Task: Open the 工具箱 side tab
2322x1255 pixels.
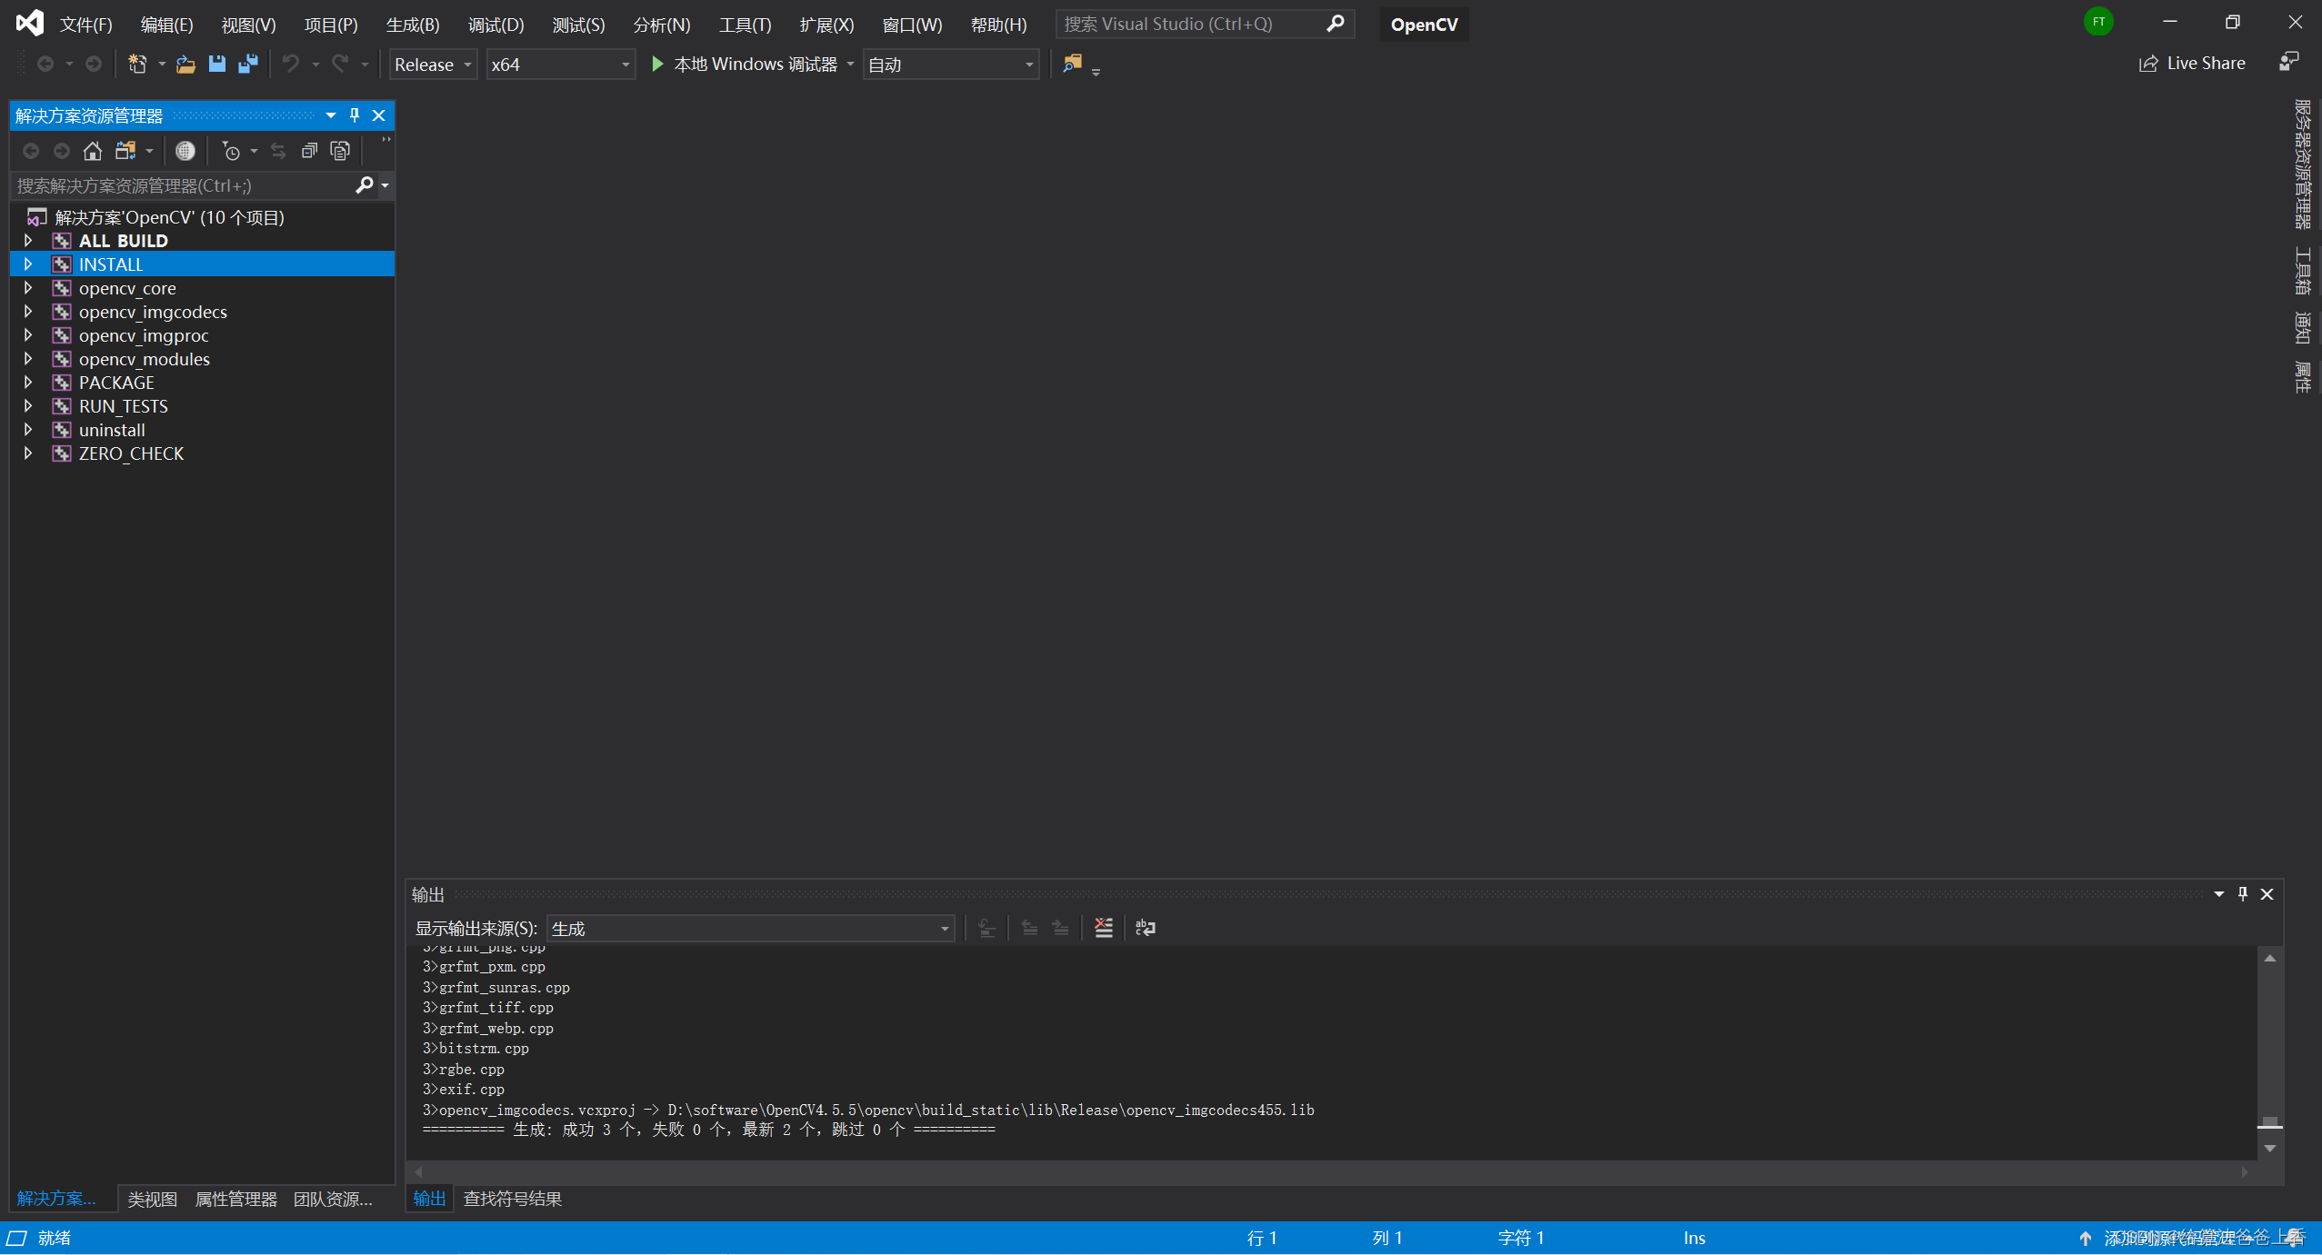Action: click(2301, 271)
